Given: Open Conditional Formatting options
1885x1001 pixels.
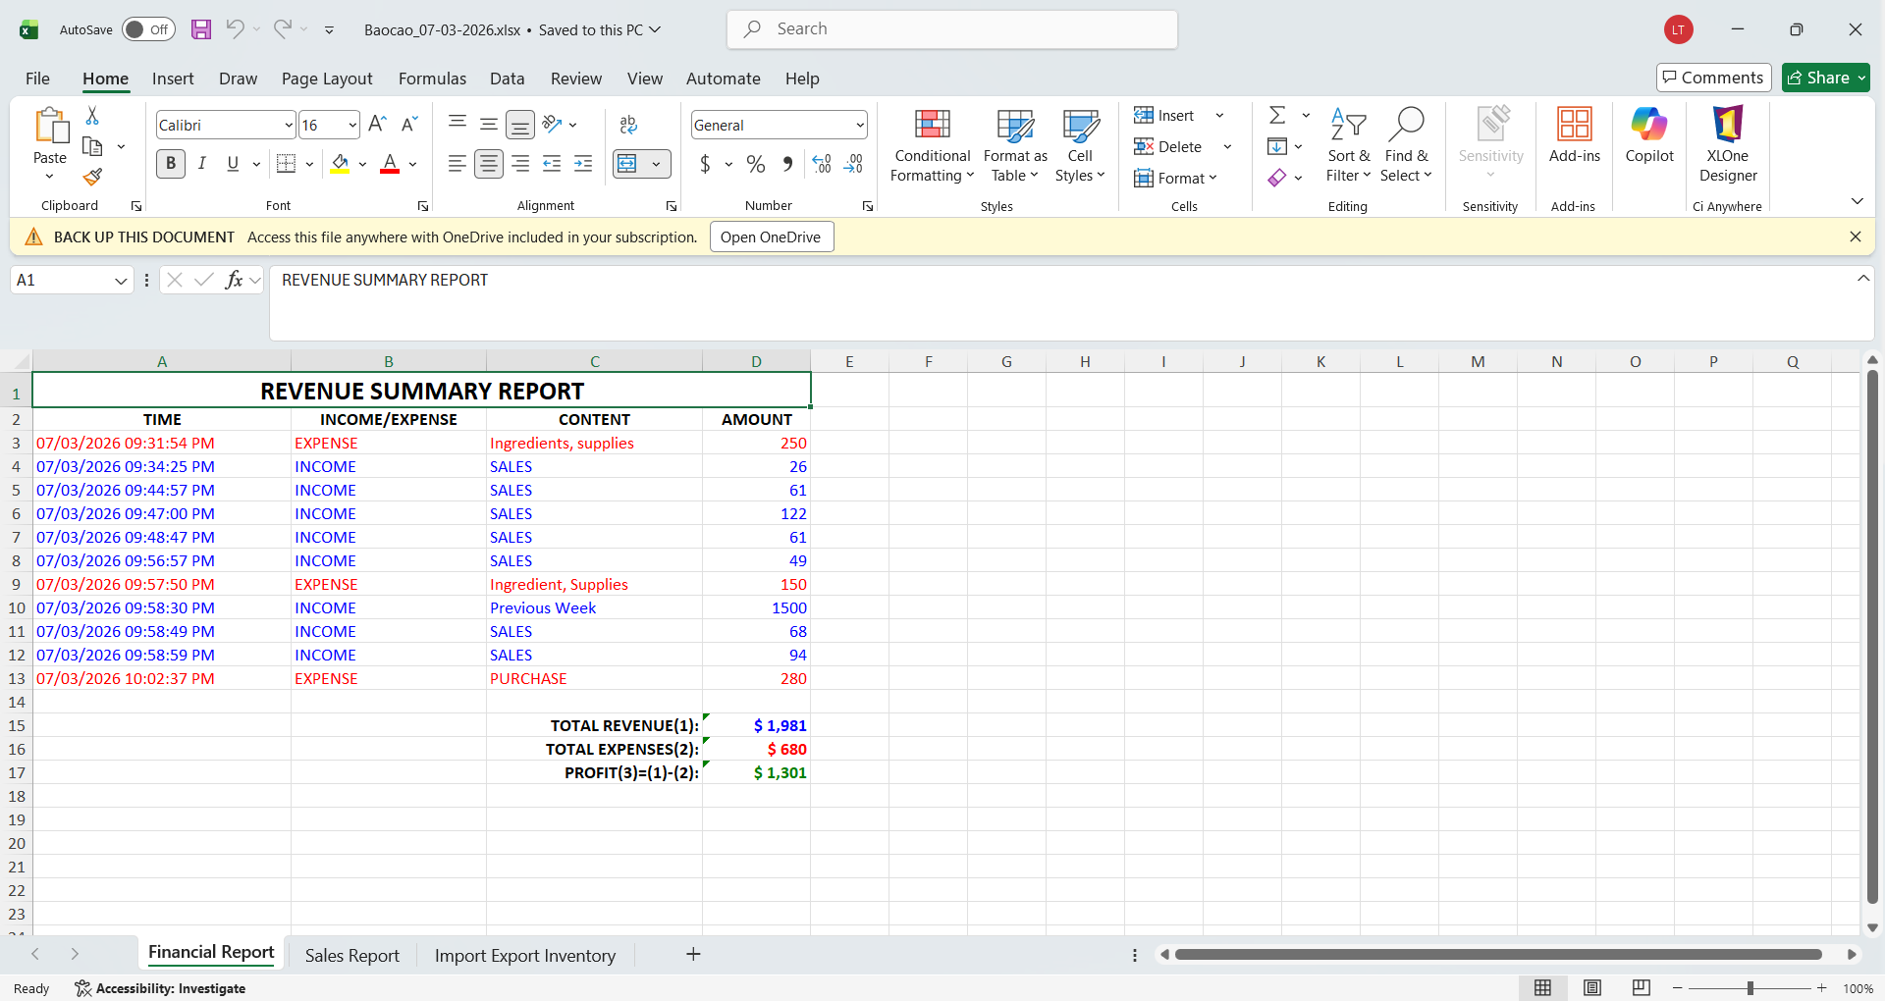Looking at the screenshot, I should coord(931,145).
